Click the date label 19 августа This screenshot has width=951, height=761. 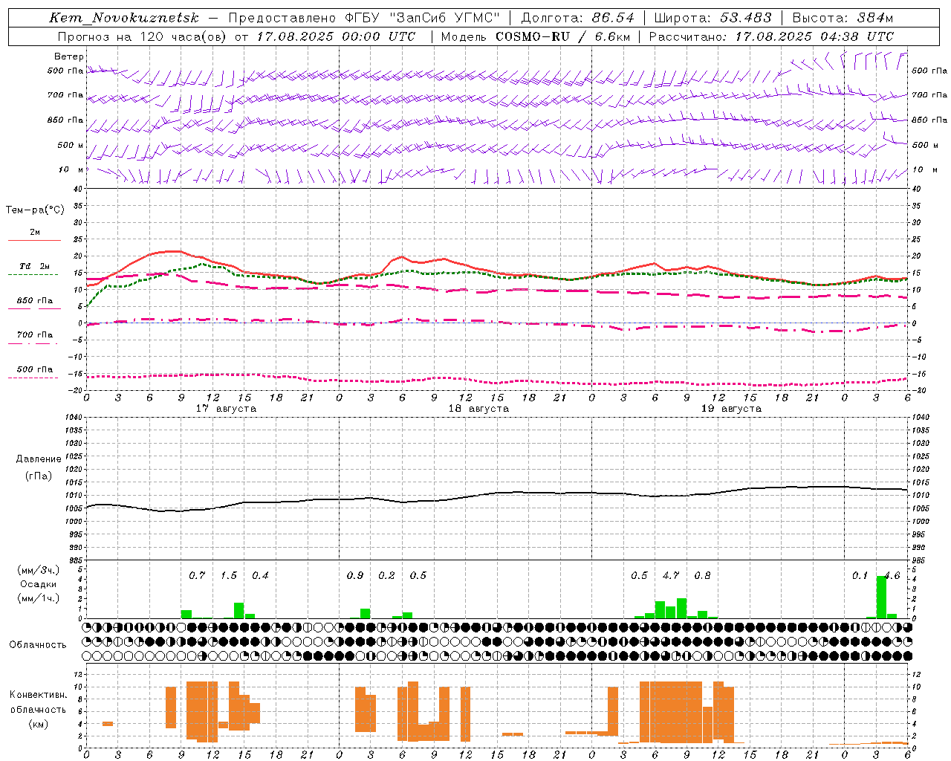coord(731,409)
